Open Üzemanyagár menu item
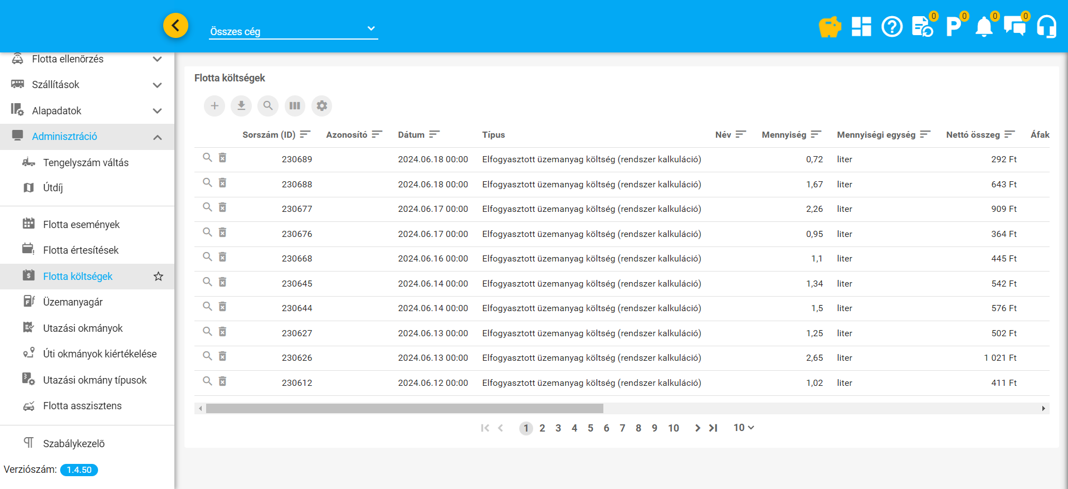 pyautogui.click(x=73, y=302)
